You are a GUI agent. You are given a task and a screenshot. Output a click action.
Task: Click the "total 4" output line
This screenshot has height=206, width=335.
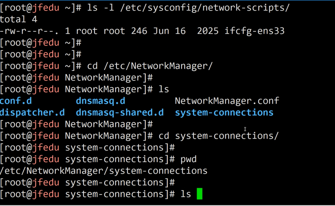18,19
